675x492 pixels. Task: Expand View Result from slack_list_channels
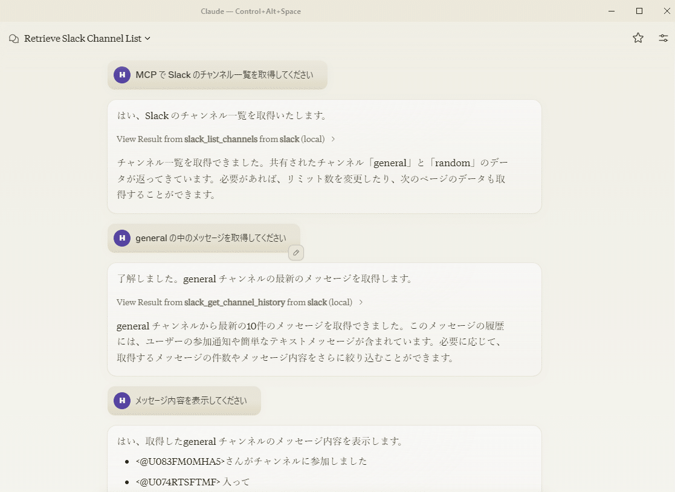[x=226, y=139]
